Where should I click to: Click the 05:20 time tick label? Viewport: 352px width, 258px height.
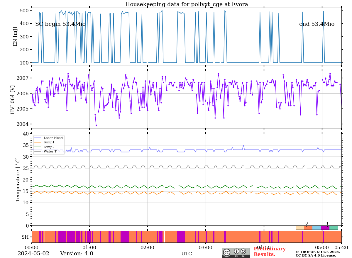click(x=341, y=248)
